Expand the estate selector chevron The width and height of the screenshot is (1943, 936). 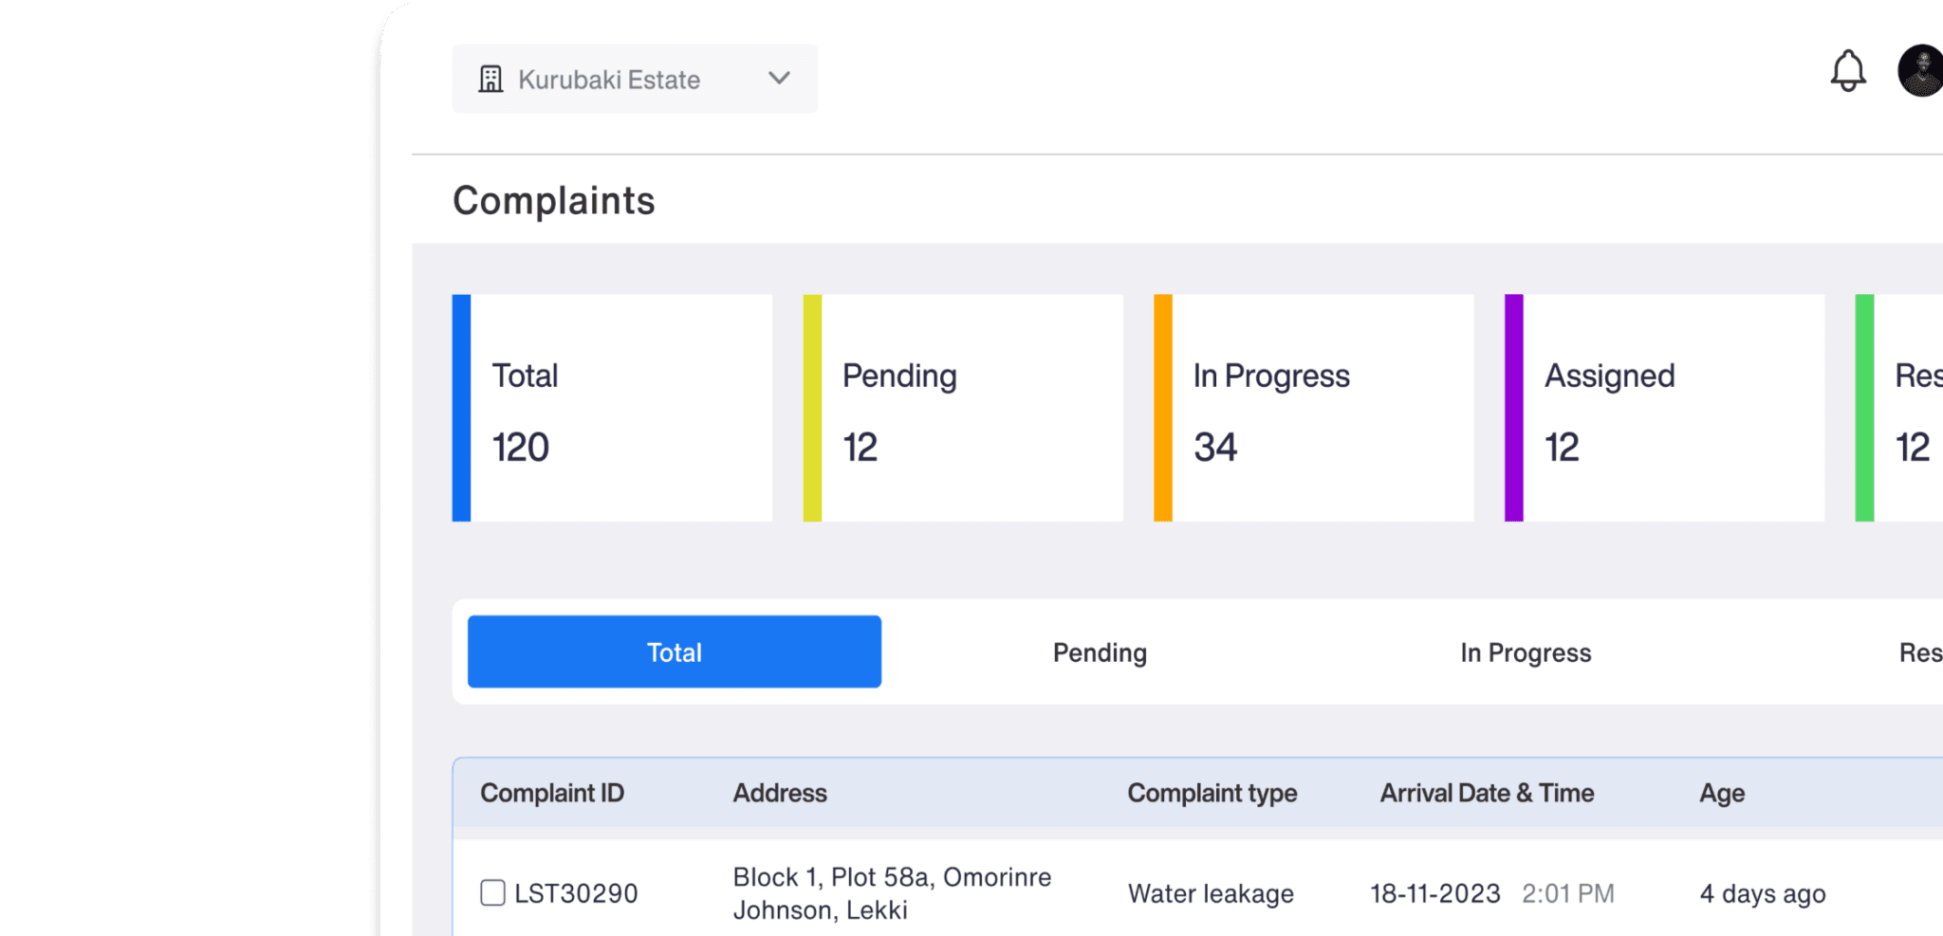(x=779, y=79)
